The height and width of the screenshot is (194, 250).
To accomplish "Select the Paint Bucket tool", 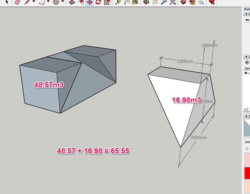I will (135, 2).
